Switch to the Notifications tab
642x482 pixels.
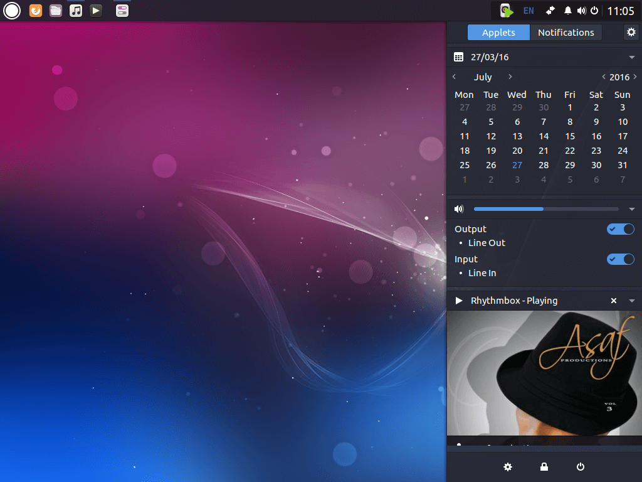coord(566,33)
